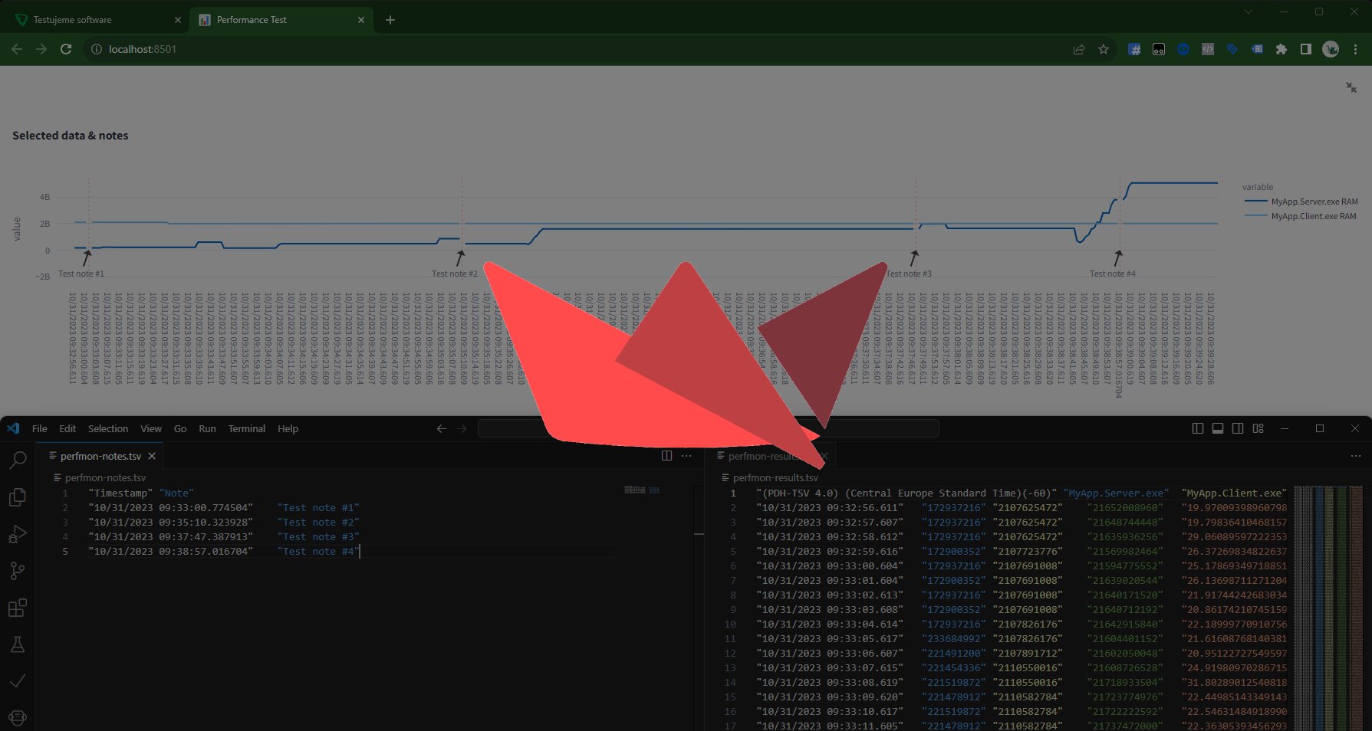Toggle the primary side bar layout
This screenshot has width=1372, height=731.
pos(1197,428)
